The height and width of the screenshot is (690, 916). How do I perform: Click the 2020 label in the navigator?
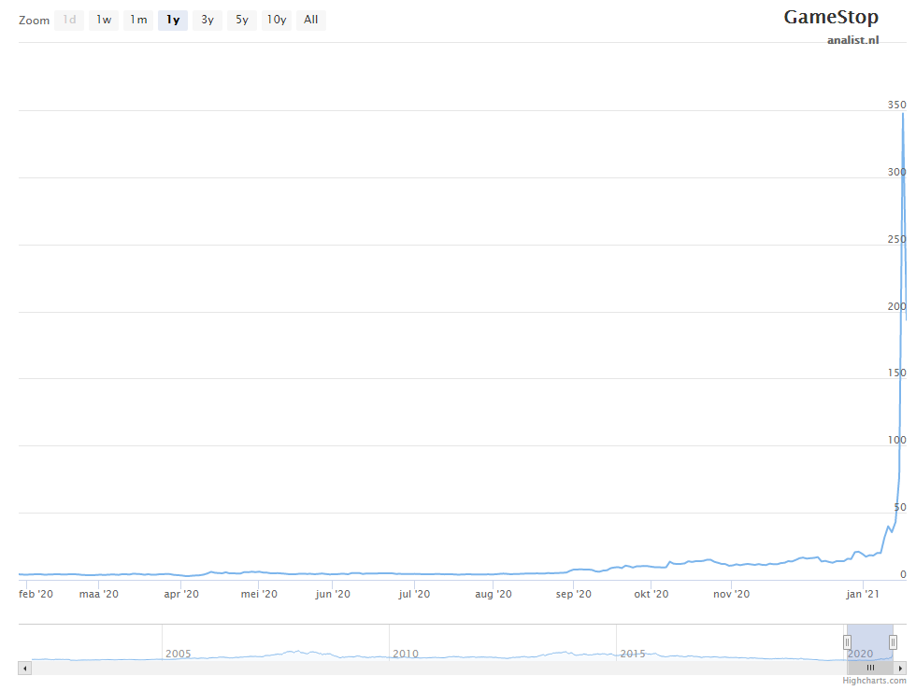point(860,654)
